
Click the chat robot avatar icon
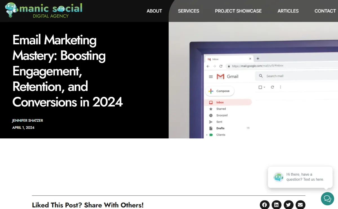point(278,177)
